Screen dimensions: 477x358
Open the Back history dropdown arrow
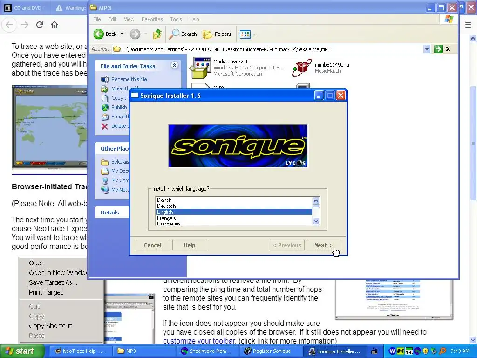pos(123,34)
